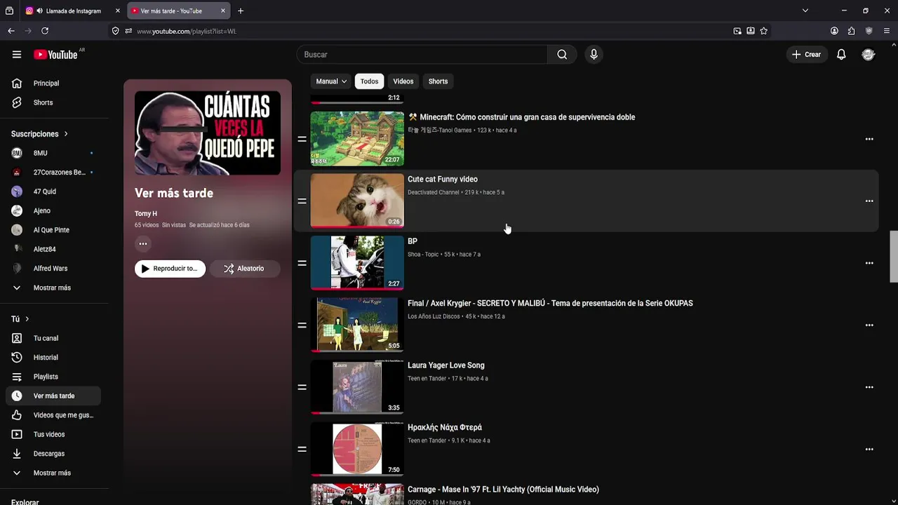
Task: Select the Ver más tarde browser tab
Action: [179, 11]
